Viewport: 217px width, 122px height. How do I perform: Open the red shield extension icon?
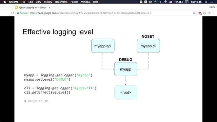pos(200,13)
